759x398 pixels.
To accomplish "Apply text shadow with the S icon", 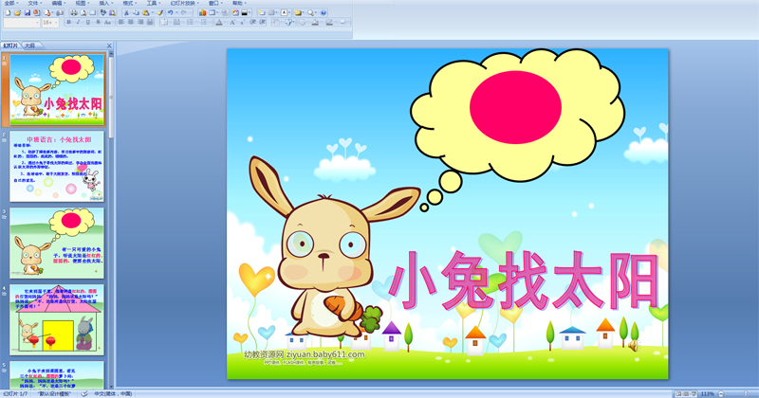I will 98,22.
